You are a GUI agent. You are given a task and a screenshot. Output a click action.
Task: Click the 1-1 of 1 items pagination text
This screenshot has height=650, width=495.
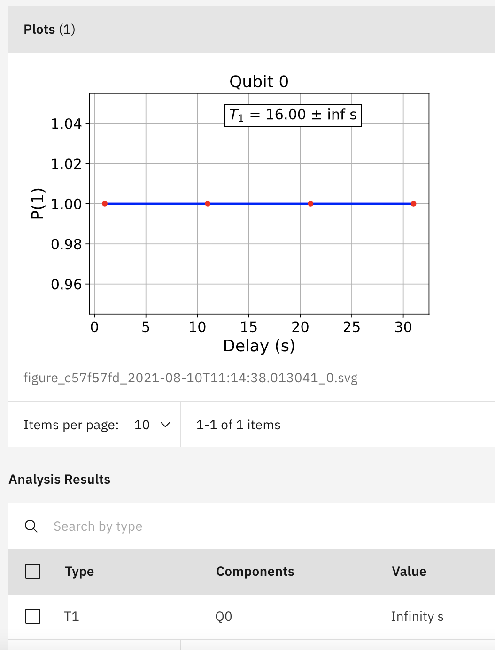(x=238, y=425)
